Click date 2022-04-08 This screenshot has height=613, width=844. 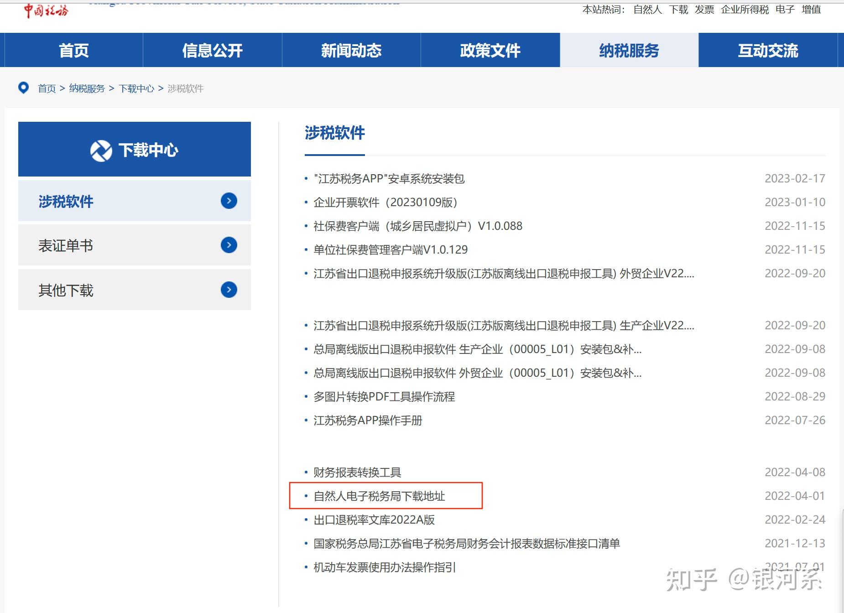click(795, 472)
